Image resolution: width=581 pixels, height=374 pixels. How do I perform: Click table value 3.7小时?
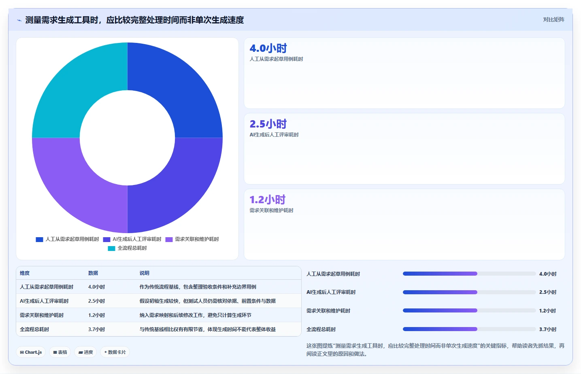96,329
